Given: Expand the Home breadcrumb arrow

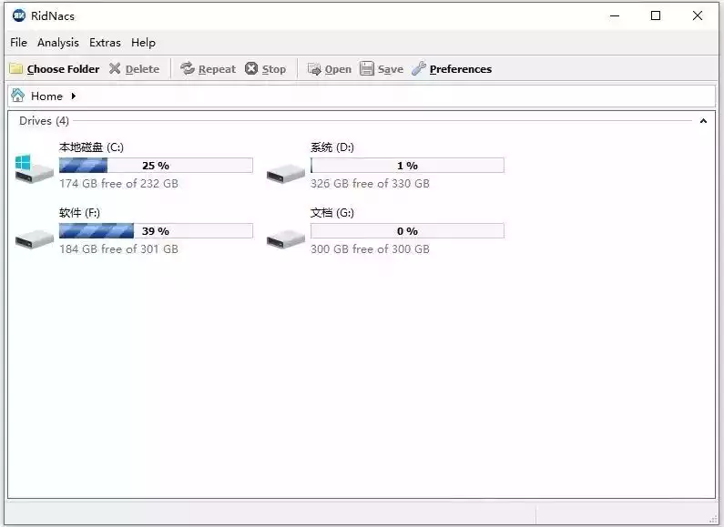Looking at the screenshot, I should [73, 96].
